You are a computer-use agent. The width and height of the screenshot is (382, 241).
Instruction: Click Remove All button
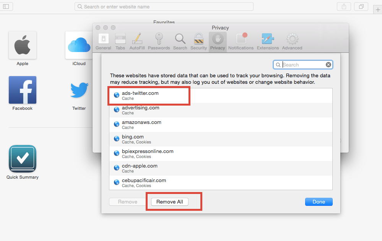point(170,202)
